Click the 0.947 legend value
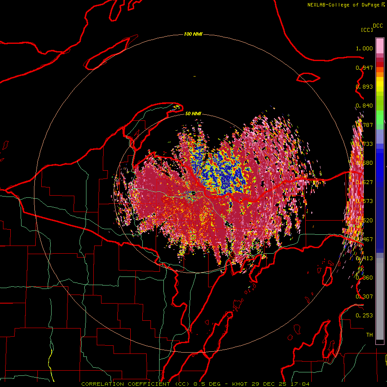Viewport: 387px width, 387px height. [364, 68]
